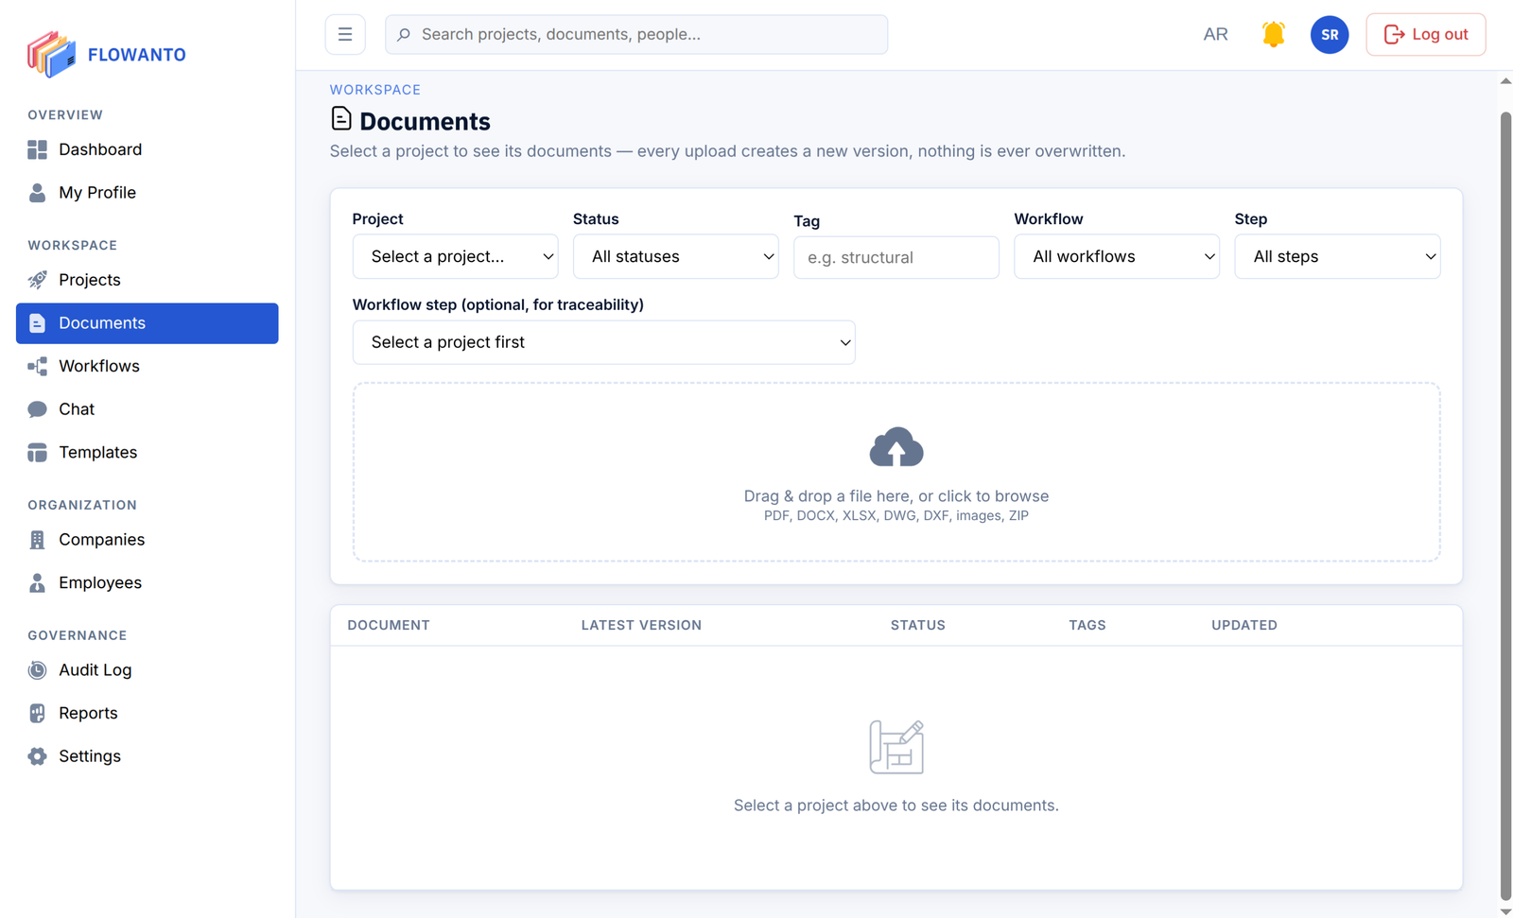This screenshot has height=918, width=1513.
Task: Click the LATEST VERSION column header
Action: click(641, 625)
